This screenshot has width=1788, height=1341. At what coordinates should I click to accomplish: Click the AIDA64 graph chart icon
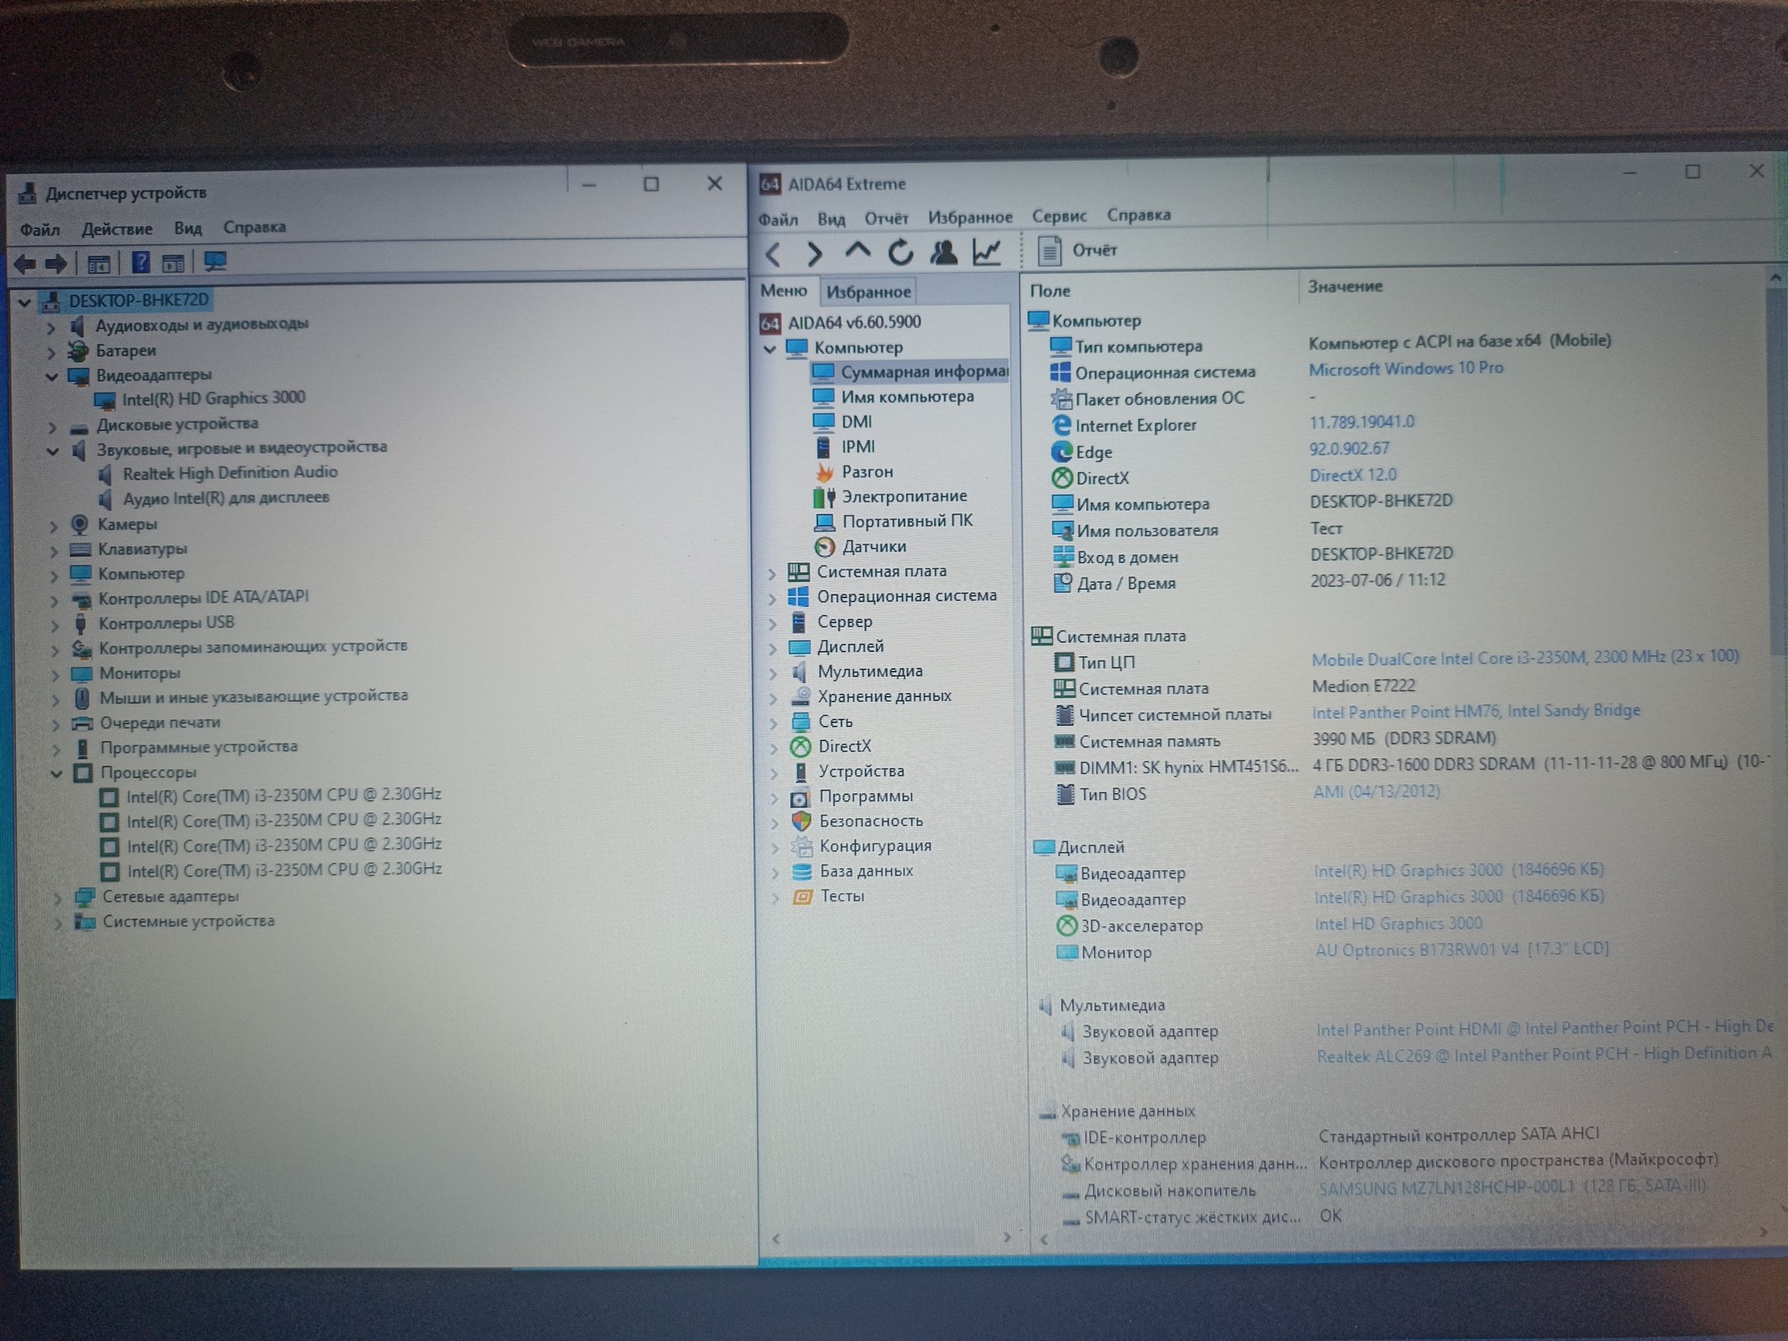coord(986,252)
